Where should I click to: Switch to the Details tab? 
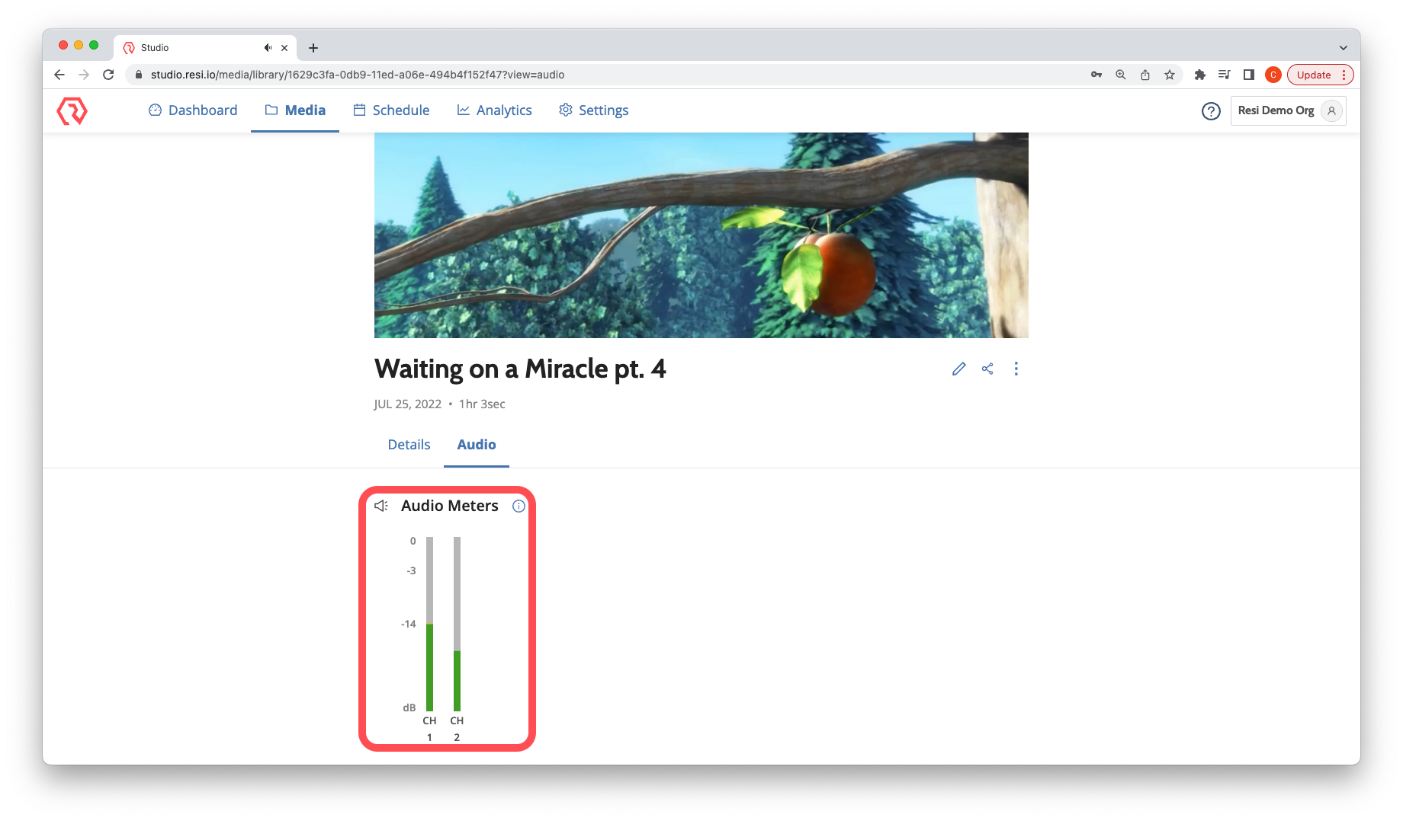(x=409, y=445)
